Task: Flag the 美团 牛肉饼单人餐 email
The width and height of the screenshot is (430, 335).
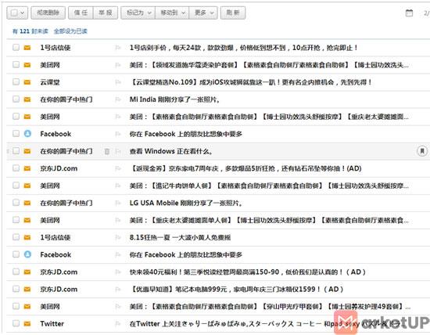Action: pyautogui.click(x=118, y=186)
